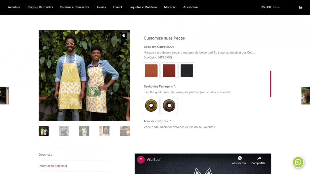Open WhatsApp chat via green icon
Screen dimensions: 310x174
pyautogui.click(x=298, y=162)
